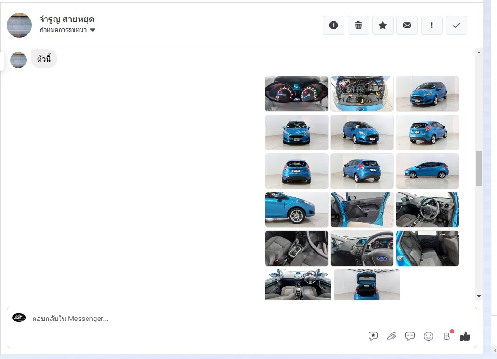Screen dimensions: 497x359
Task: Open the Ford logo steering wheel close-up
Action: coord(362,248)
